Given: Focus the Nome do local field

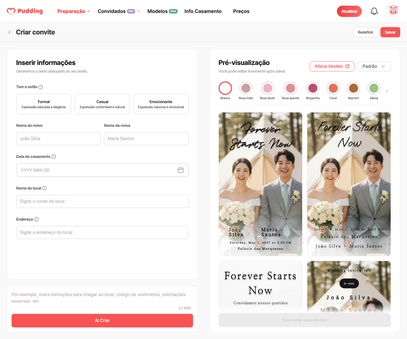Looking at the screenshot, I should (102, 201).
